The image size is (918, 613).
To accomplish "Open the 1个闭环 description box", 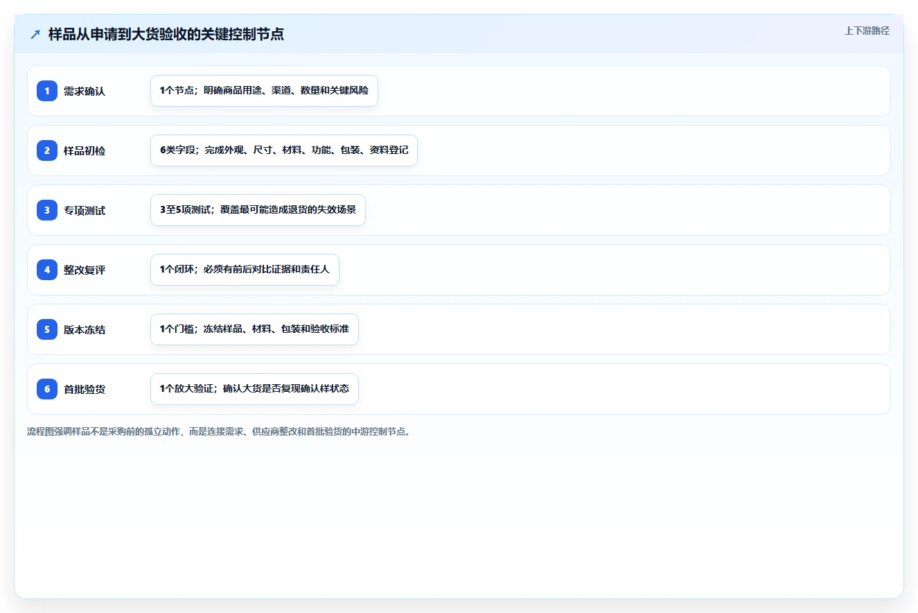I will point(245,270).
